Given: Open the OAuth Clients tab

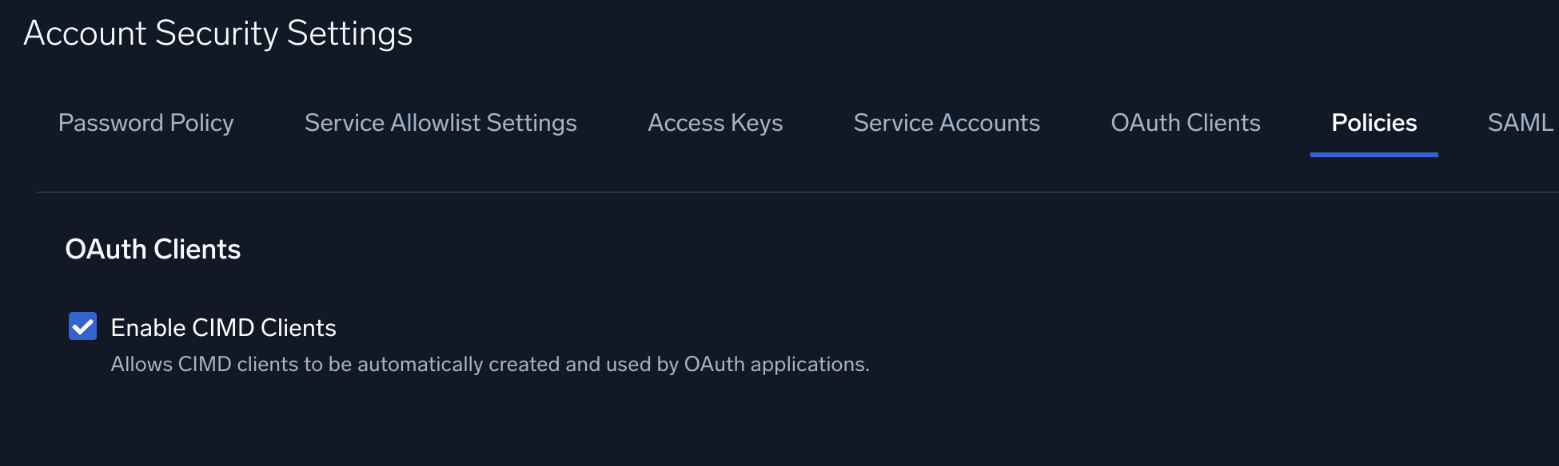Looking at the screenshot, I should tap(1186, 123).
